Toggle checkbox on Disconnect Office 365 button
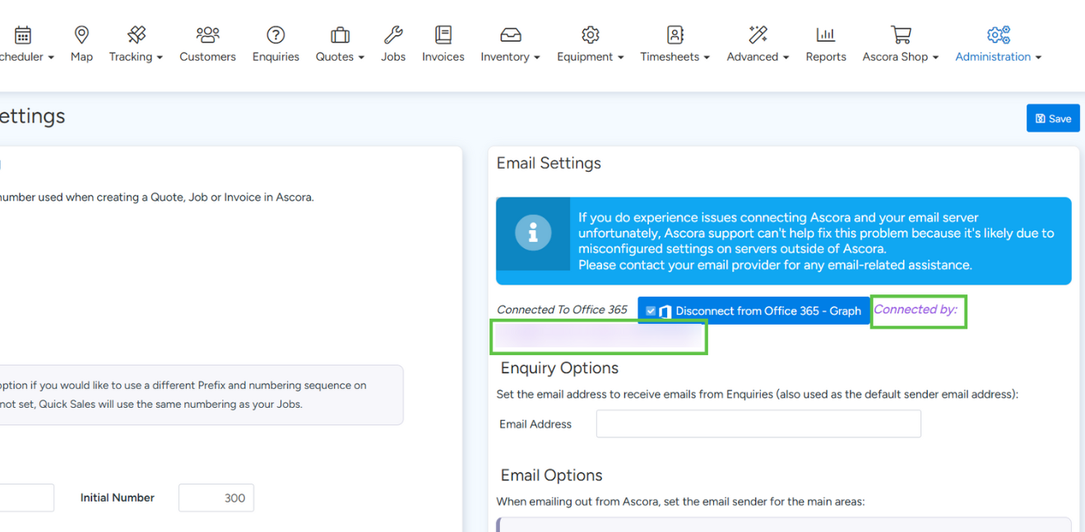The width and height of the screenshot is (1085, 532). pyautogui.click(x=651, y=311)
